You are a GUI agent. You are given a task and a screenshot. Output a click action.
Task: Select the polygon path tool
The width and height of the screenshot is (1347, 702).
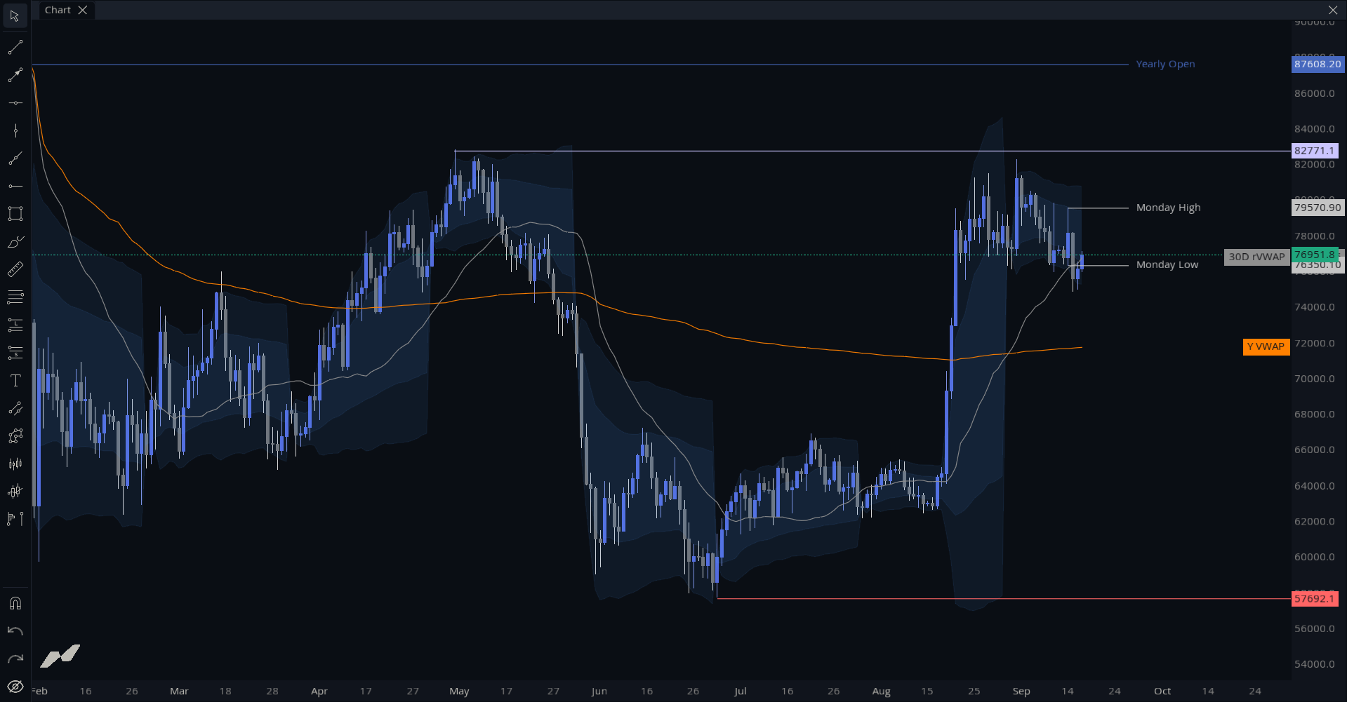(15, 436)
